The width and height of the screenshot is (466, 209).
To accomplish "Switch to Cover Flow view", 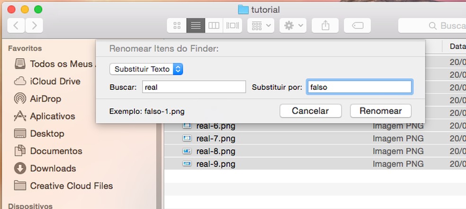I will 233,26.
